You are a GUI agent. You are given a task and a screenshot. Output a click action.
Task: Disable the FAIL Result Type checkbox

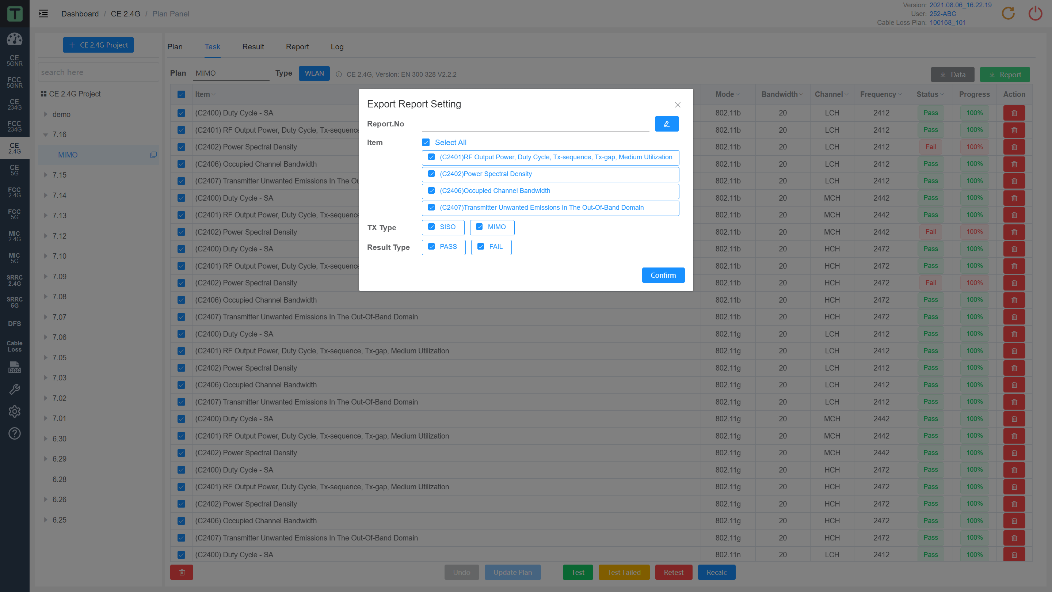click(x=480, y=247)
